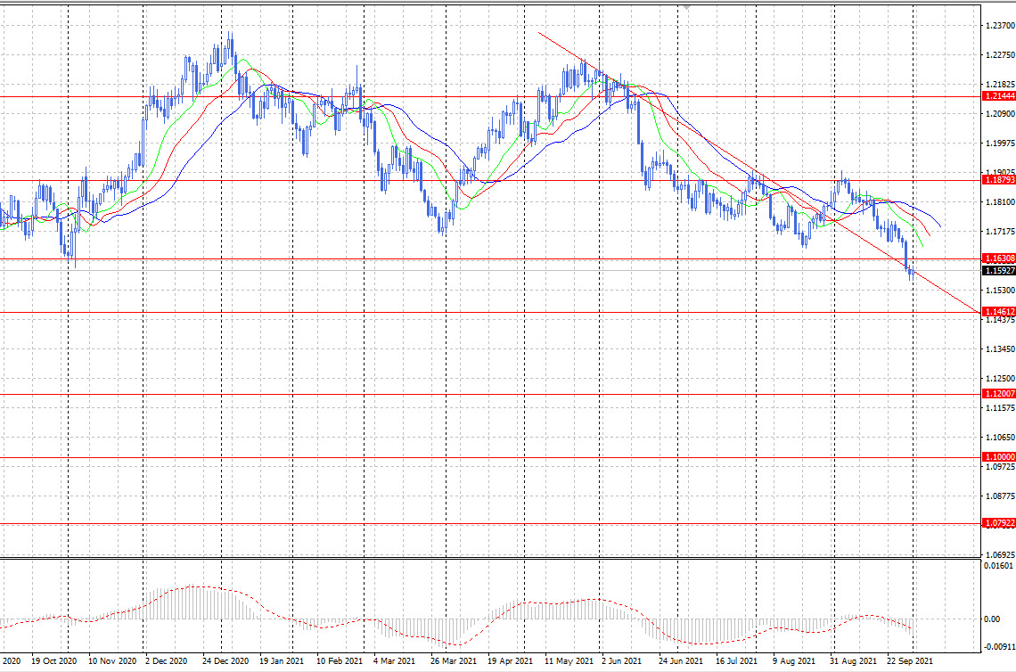Viewport: 1016px width, 672px height.
Task: Click the 1.17175 value on the price axis
Action: 1000,232
